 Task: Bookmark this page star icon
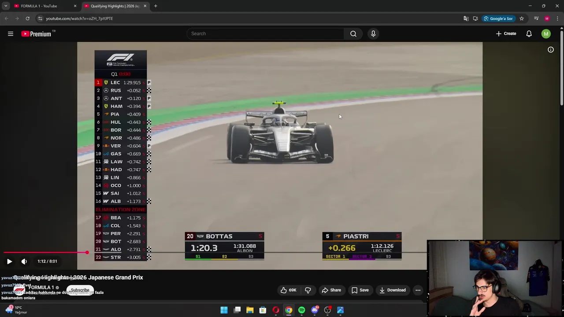(x=522, y=18)
